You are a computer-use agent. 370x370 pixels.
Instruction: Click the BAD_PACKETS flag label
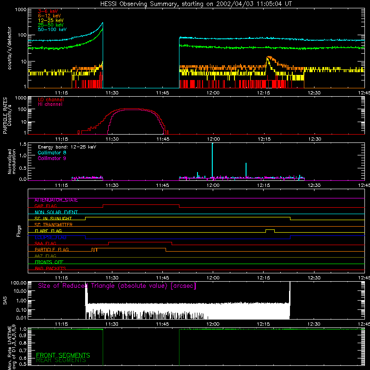click(50, 268)
